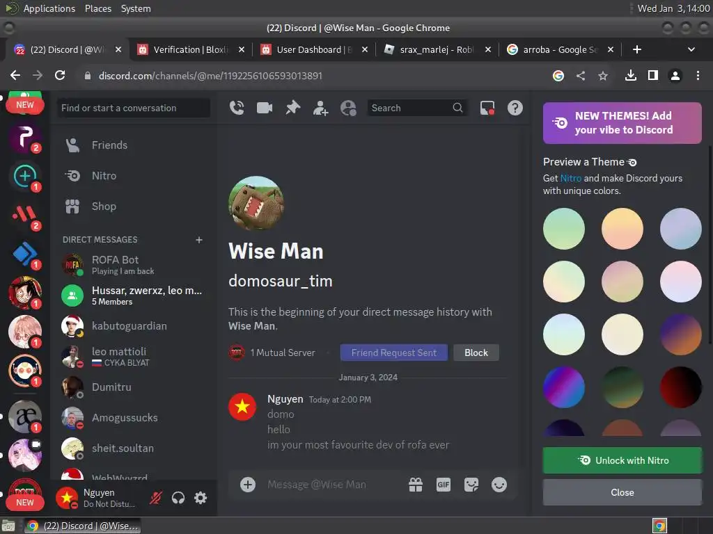Viewport: 713px width, 534px height.
Task: Open the purple P server
Action: (25, 138)
